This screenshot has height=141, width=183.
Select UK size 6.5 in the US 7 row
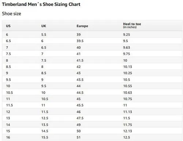(x=44, y=47)
